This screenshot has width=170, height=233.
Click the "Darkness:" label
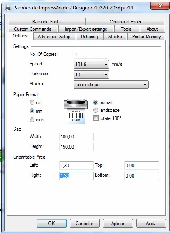pyautogui.click(x=39, y=74)
